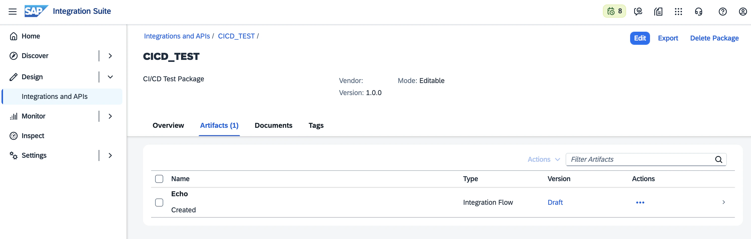Click the search magnifier in Filter Artifacts
This screenshot has height=239, width=751.
point(718,160)
